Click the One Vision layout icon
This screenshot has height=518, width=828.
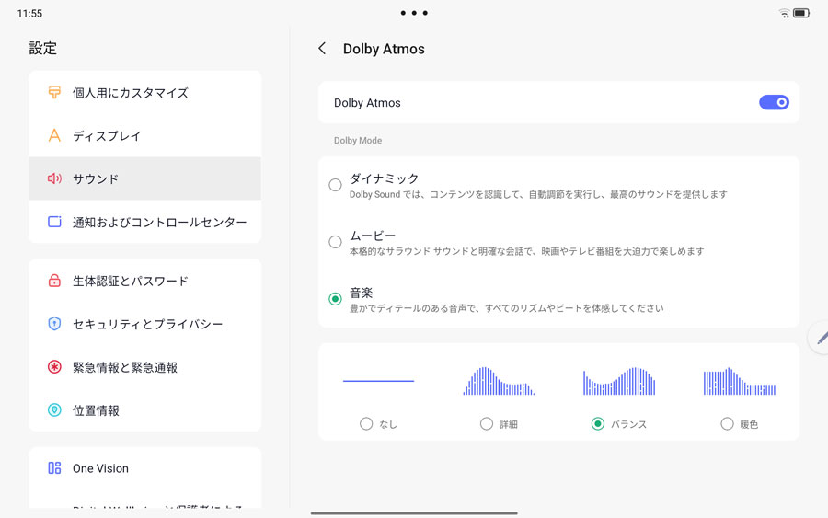(x=54, y=467)
